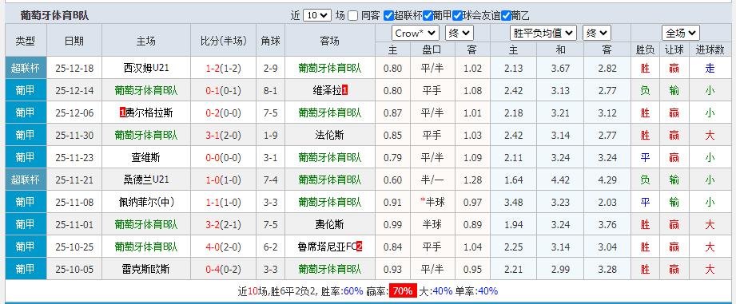Click the red card badge beside 鲁席塔尼亚FC

coord(359,247)
